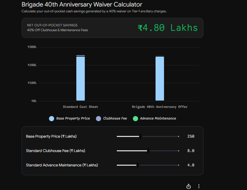Click the 40% Off Clubhouse & Maintenance Fees text
The width and height of the screenshot is (247, 190).
point(57,30)
